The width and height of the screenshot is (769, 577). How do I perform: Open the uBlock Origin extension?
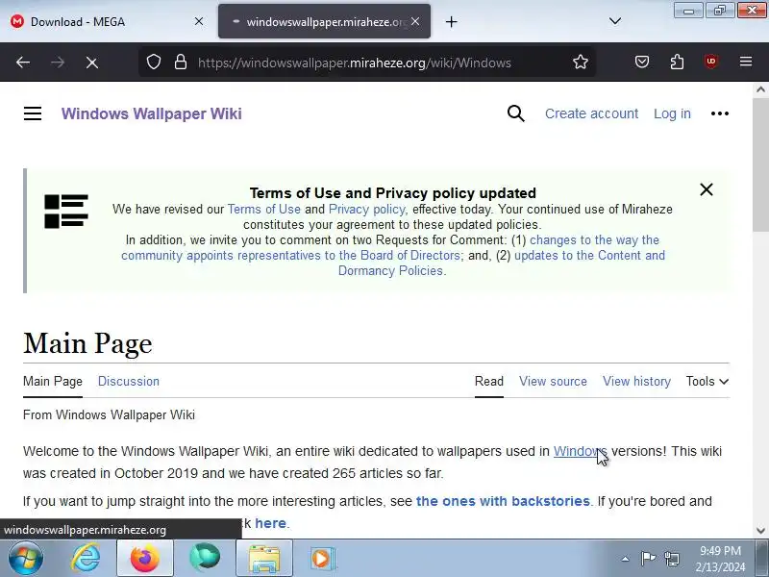click(711, 62)
